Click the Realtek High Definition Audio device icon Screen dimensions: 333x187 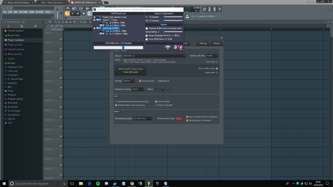tap(99, 17)
